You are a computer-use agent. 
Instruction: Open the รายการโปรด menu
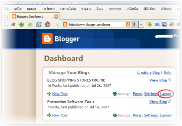click(x=68, y=9)
